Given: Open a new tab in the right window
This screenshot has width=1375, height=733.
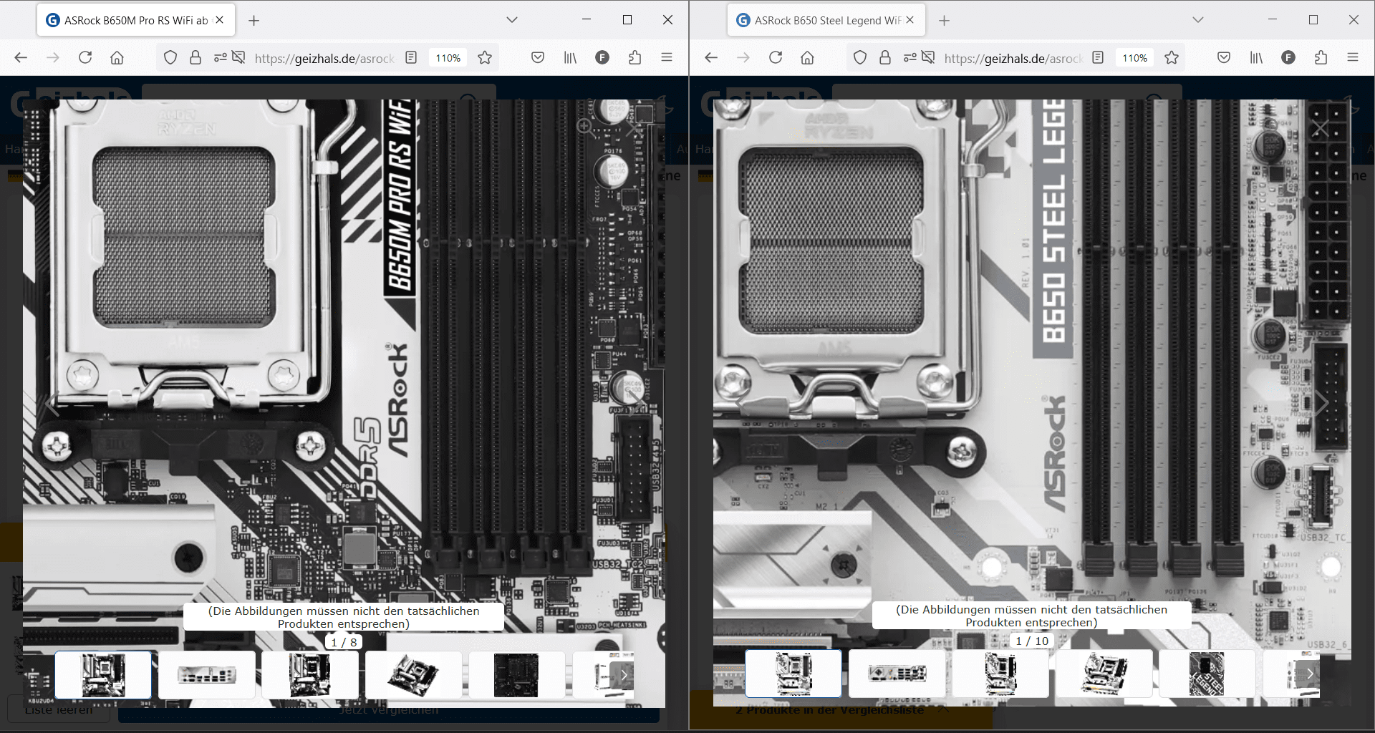Looking at the screenshot, I should [944, 20].
